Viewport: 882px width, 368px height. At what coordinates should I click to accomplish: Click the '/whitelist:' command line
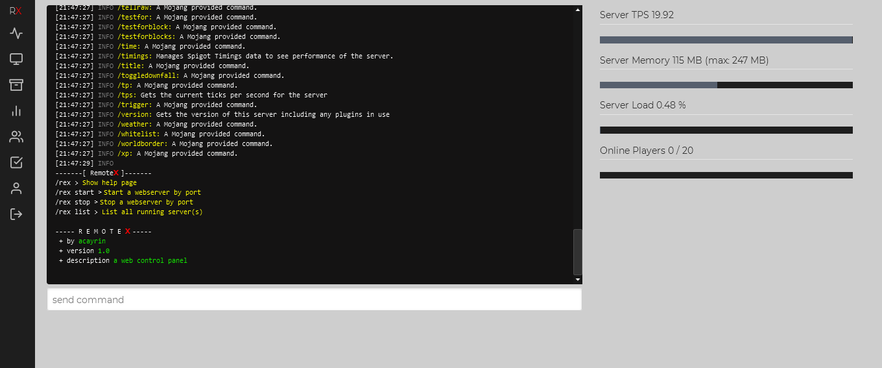coord(160,134)
